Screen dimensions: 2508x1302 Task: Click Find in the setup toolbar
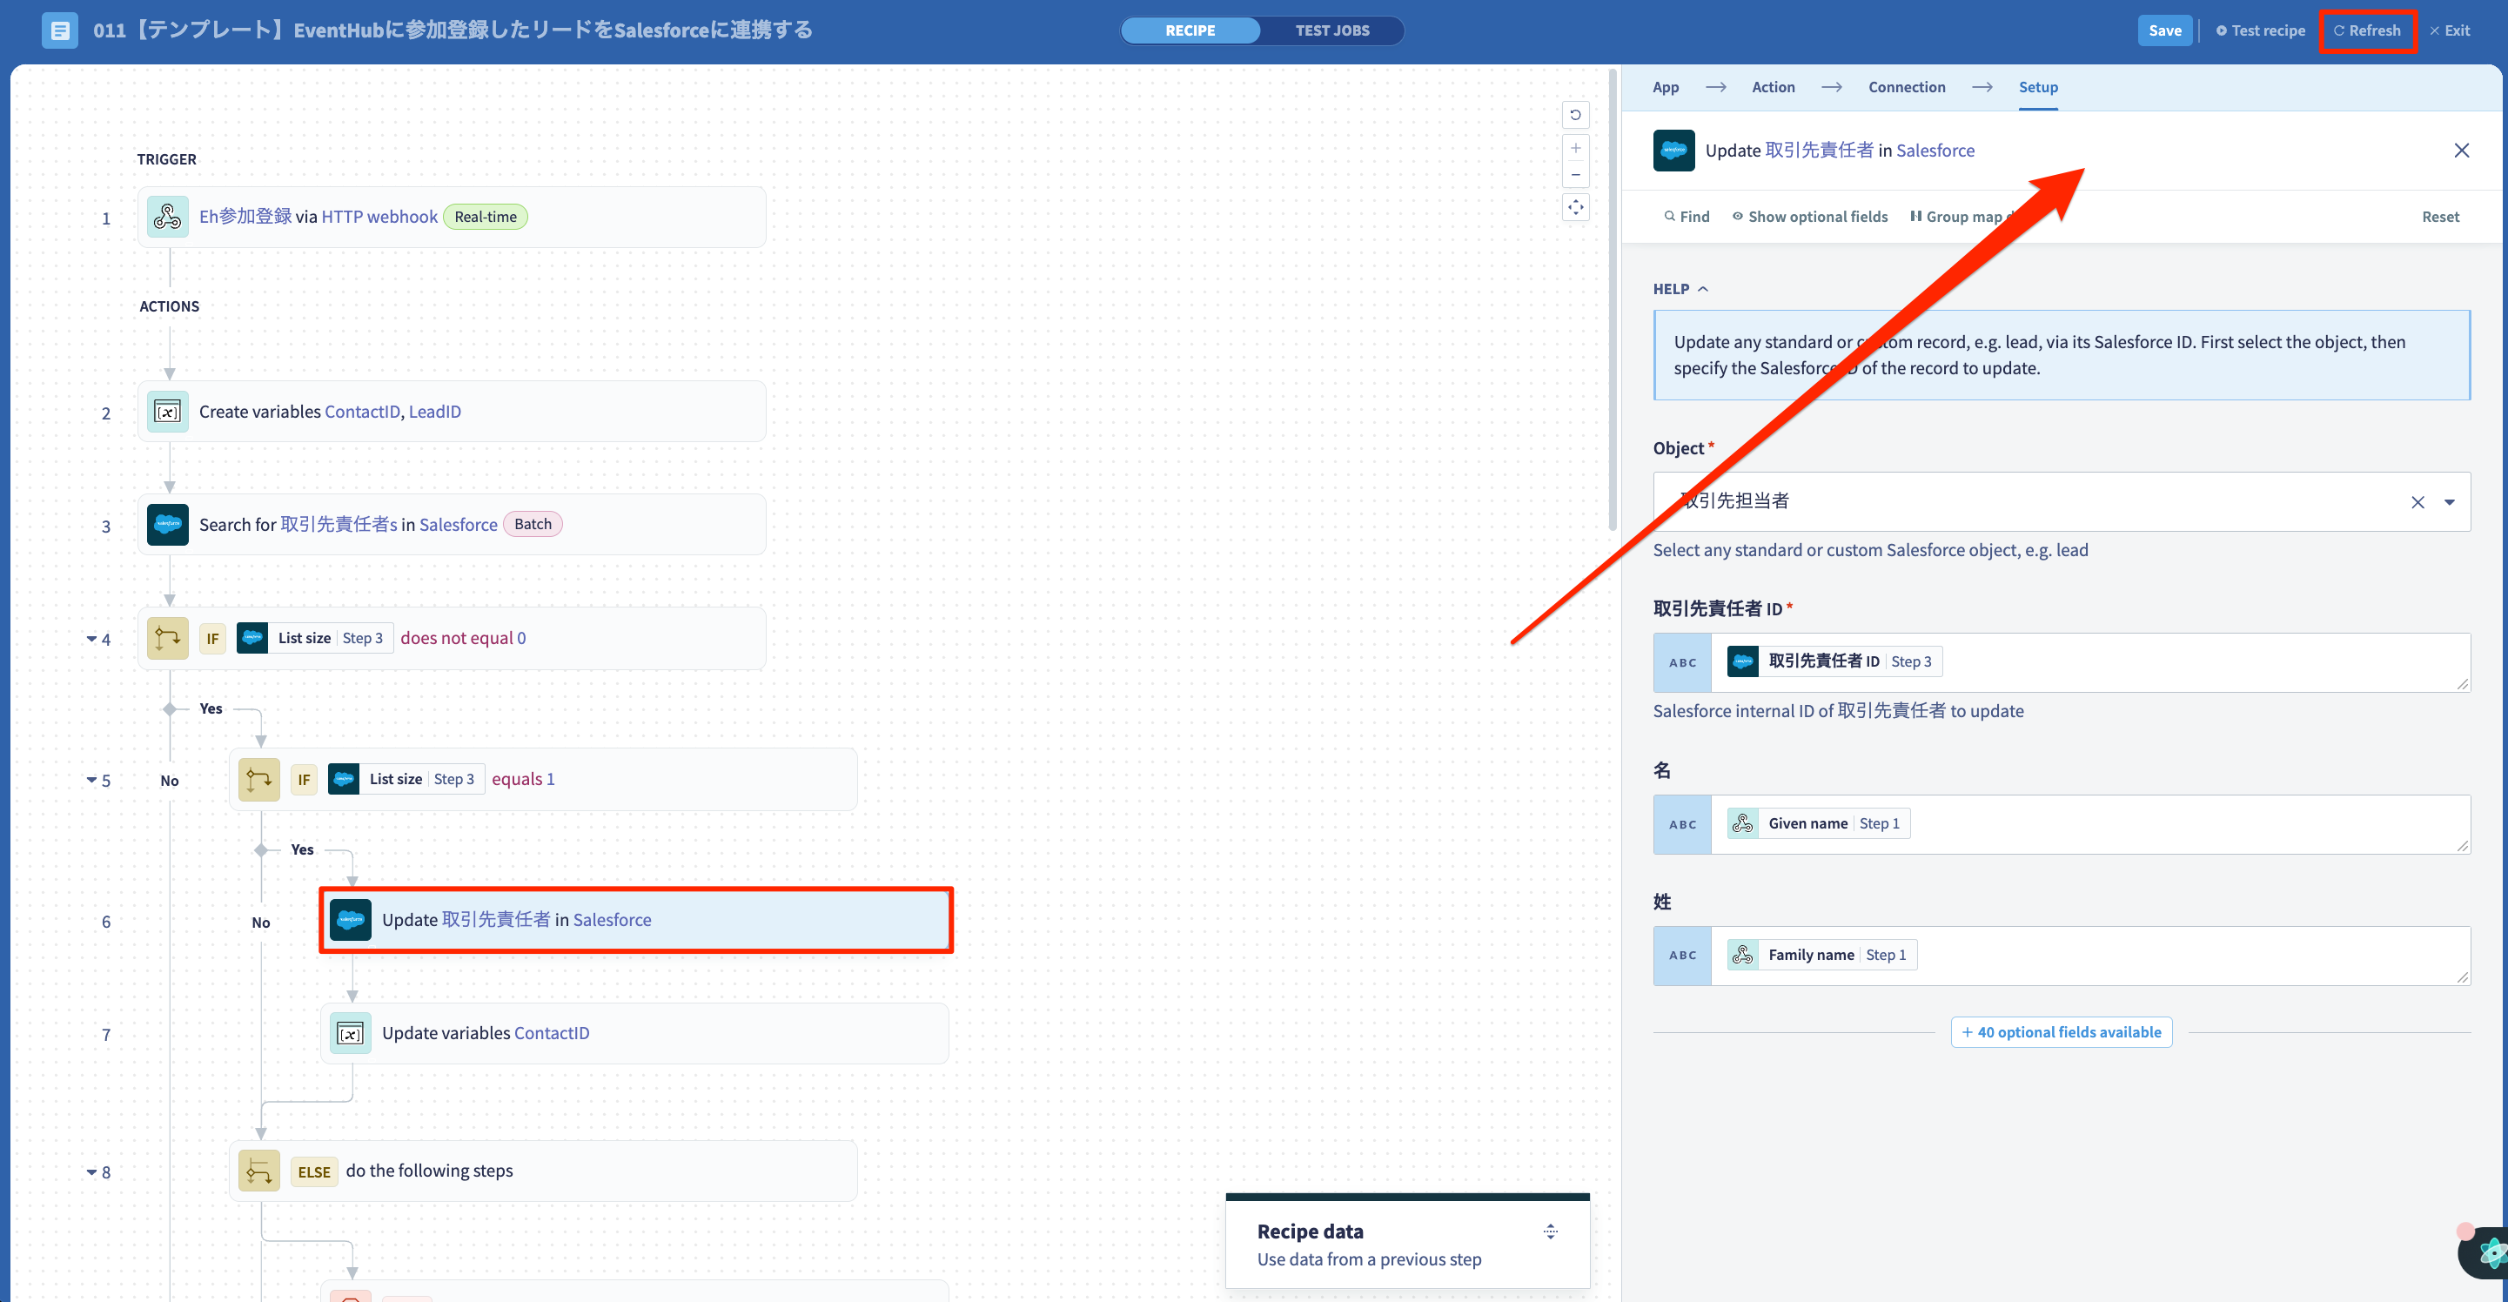[x=1687, y=216]
